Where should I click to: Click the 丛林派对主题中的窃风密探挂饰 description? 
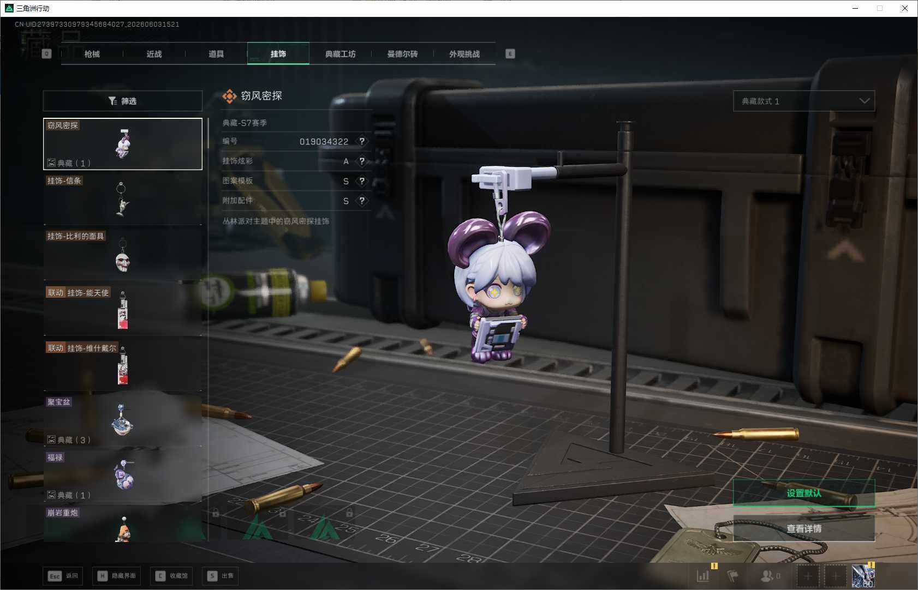(x=276, y=221)
